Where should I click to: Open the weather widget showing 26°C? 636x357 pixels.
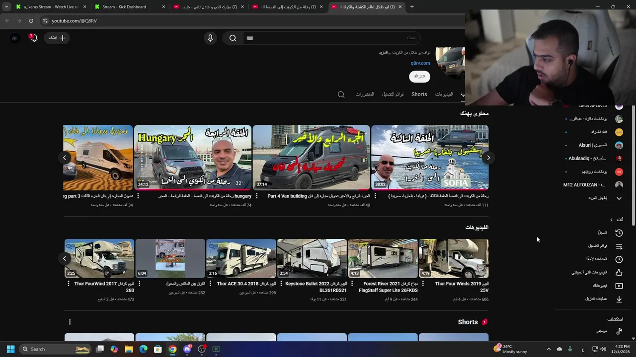510,349
